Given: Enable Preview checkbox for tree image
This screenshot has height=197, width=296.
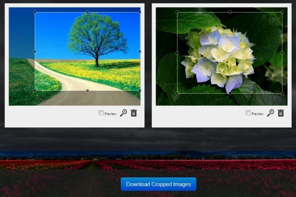Looking at the screenshot, I should [101, 113].
